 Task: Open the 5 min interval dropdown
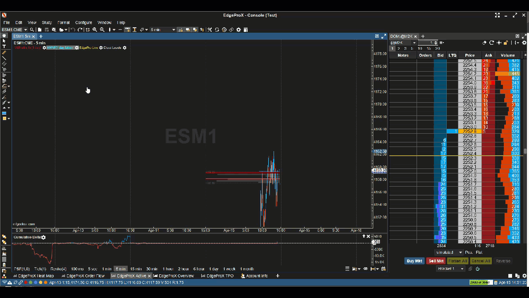174,30
